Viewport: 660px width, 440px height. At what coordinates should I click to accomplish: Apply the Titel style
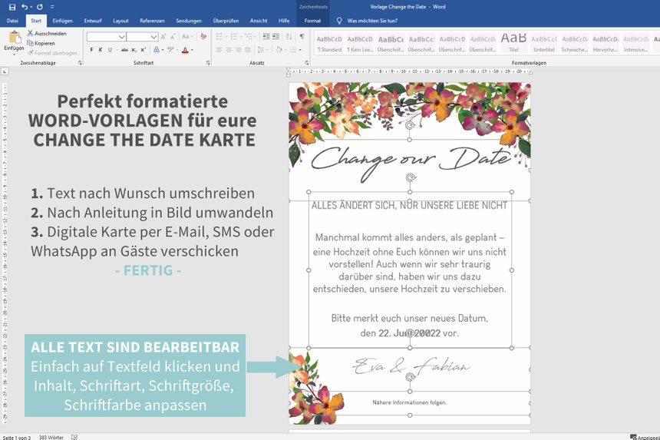(x=513, y=43)
